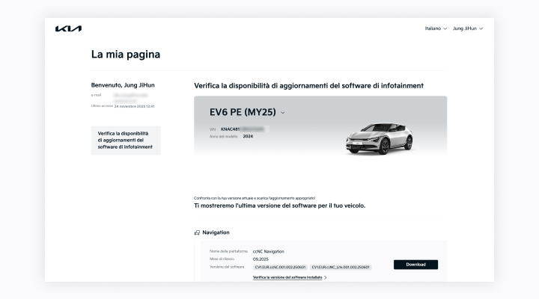
Task: Click the La mia pagina heading
Action: click(x=125, y=55)
